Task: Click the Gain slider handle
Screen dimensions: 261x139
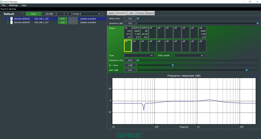Action: (x=246, y=70)
